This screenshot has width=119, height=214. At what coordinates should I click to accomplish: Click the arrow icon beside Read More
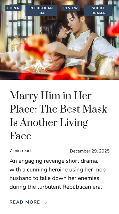(45, 202)
